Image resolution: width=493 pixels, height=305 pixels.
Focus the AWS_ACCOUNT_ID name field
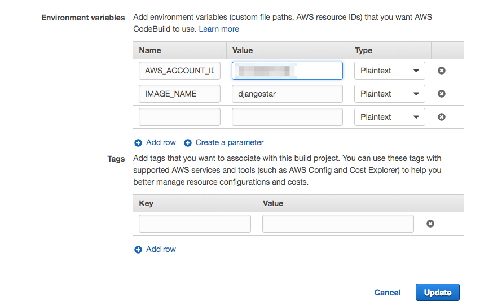point(179,71)
